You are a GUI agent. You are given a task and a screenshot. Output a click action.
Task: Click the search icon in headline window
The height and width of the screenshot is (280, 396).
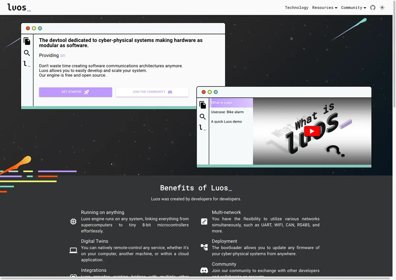[x=27, y=53]
